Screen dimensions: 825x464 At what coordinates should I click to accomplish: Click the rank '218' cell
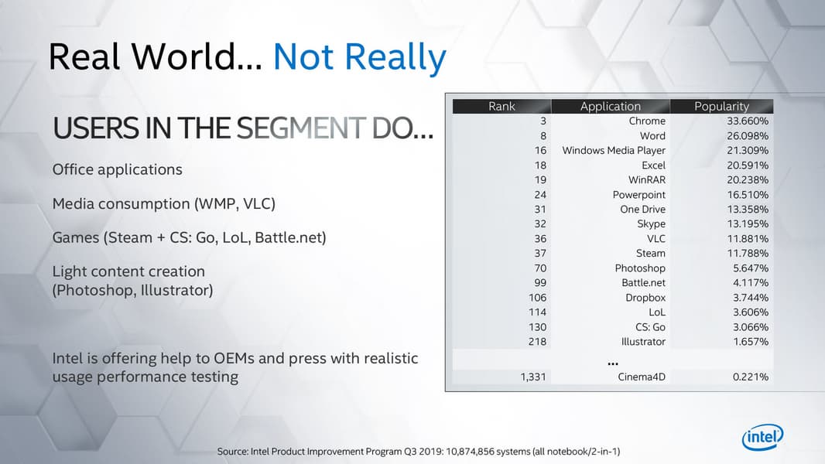click(x=537, y=342)
